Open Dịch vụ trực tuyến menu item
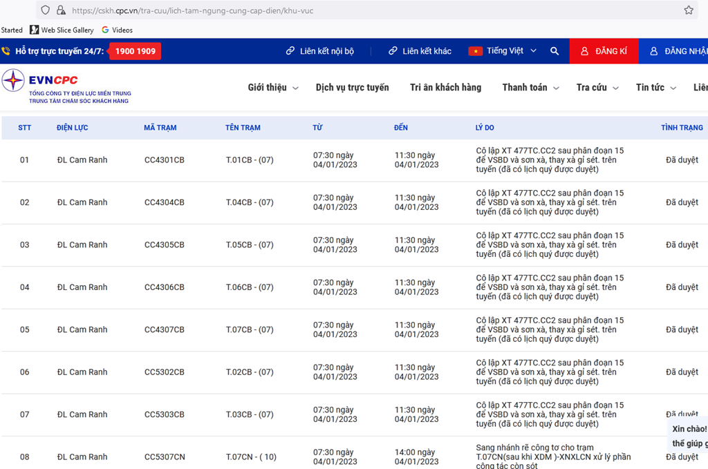This screenshot has width=708, height=469. tap(352, 88)
